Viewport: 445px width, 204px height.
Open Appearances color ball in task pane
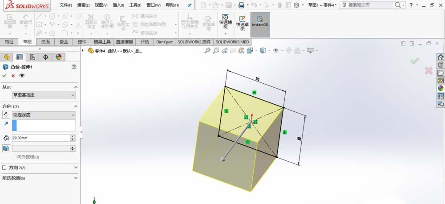click(441, 88)
